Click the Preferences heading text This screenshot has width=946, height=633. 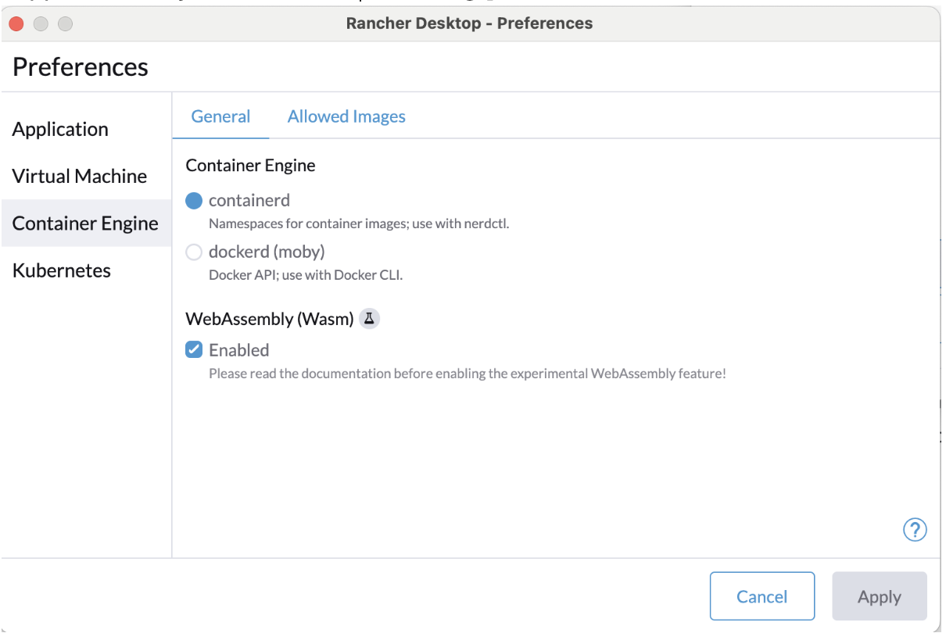pos(80,67)
